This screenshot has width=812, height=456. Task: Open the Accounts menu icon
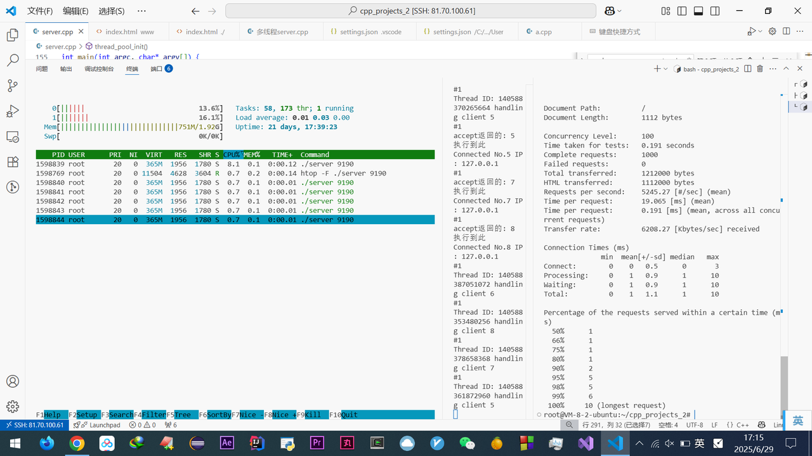point(12,381)
